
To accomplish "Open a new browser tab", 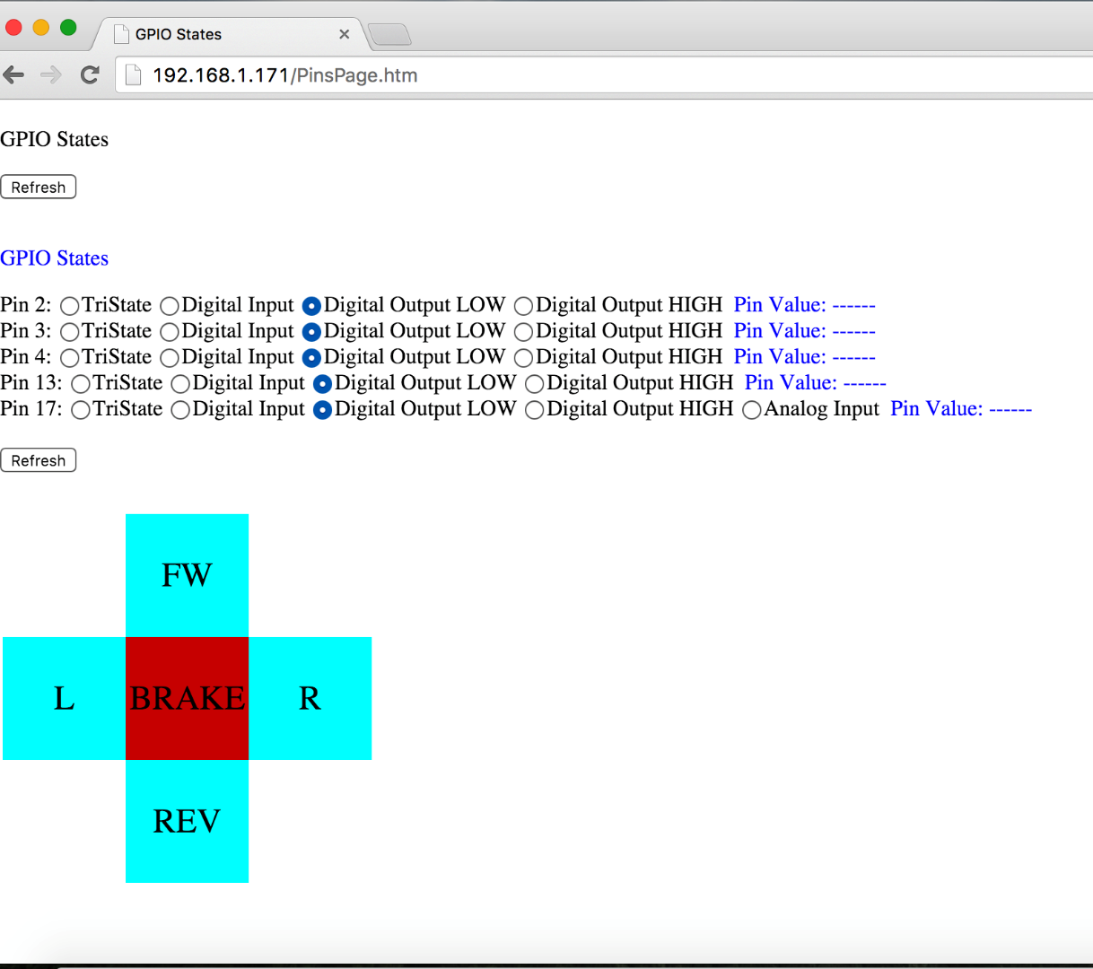I will 389,33.
